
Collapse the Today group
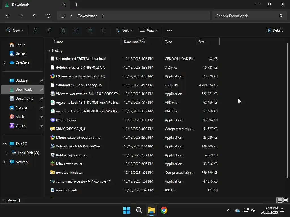pos(48,51)
